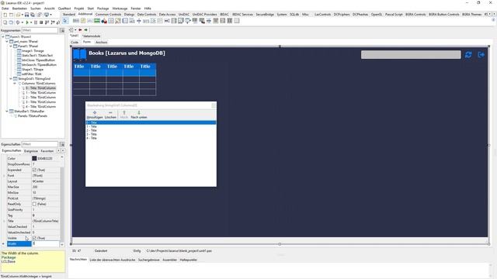The height and width of the screenshot is (279, 497).
Task: Click the blue book image on the form
Action: point(79,54)
